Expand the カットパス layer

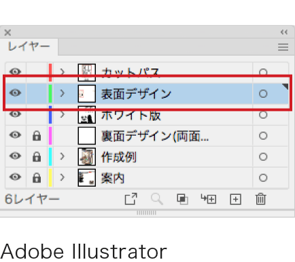pos(63,73)
